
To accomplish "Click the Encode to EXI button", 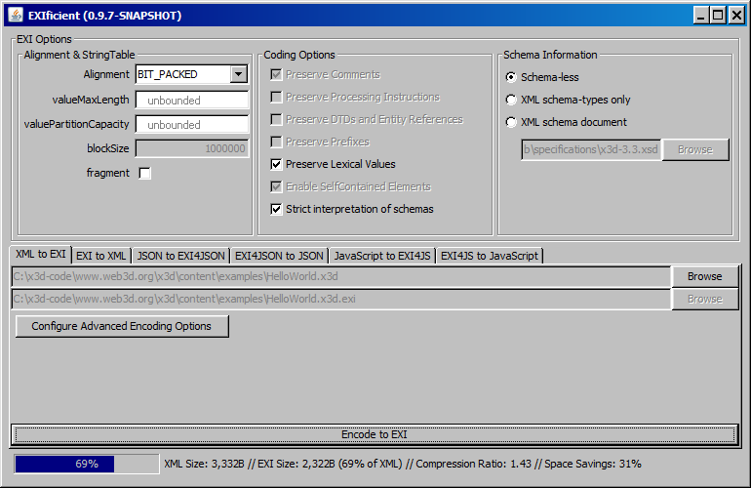I will click(x=375, y=434).
